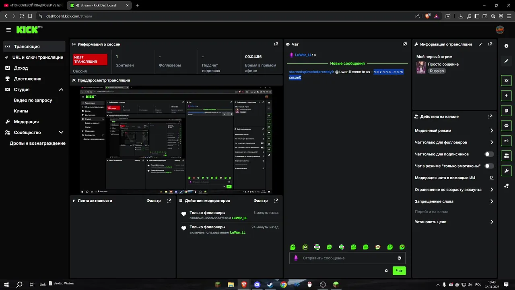Open Brave Leo AI sparkle icon
Viewport: 515px width, 290px height.
493,16
